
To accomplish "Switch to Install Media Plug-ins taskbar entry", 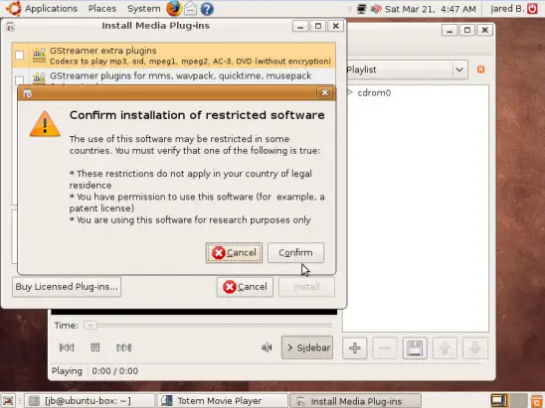I will (x=355, y=401).
